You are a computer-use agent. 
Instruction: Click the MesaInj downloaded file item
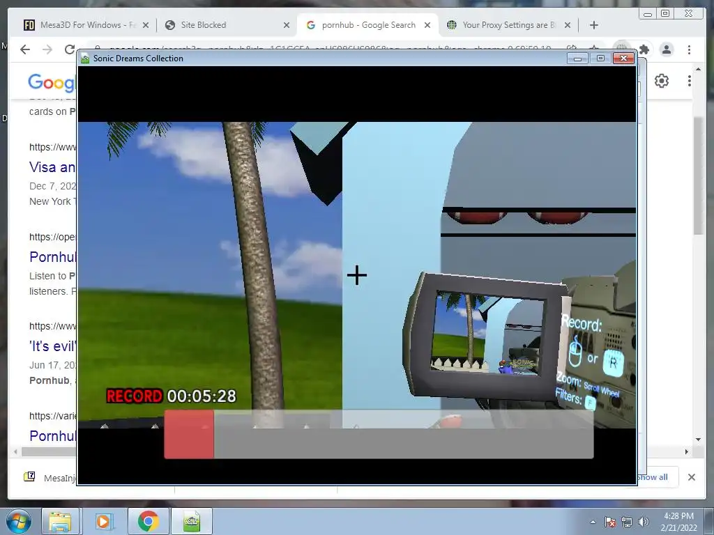click(x=50, y=477)
